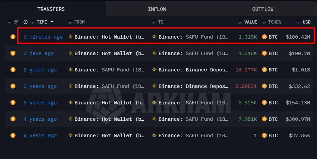Expand the TIME sort dropdown arrow
This screenshot has width=317, height=159.
(x=52, y=22)
